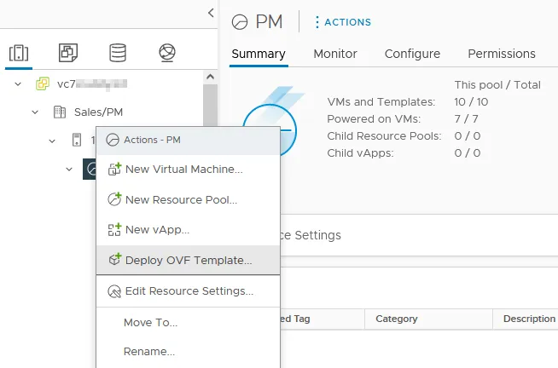Collapse the Sales/PM datacenter node
Viewport: 558px width, 368px height.
[35, 112]
